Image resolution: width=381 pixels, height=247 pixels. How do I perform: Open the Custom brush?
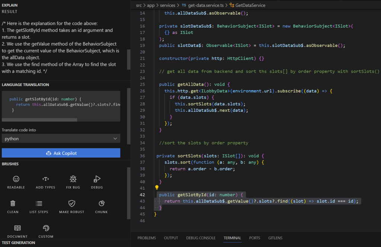click(x=46, y=231)
